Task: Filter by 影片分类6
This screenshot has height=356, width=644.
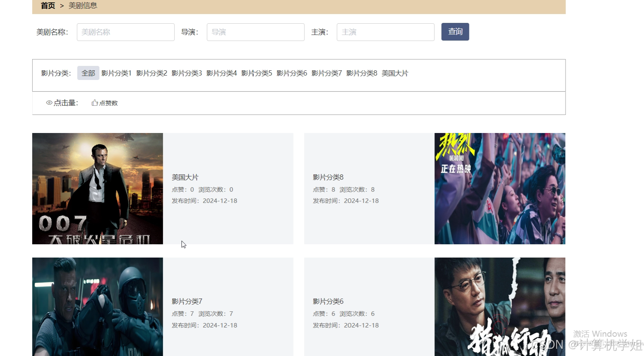Action: click(x=292, y=73)
